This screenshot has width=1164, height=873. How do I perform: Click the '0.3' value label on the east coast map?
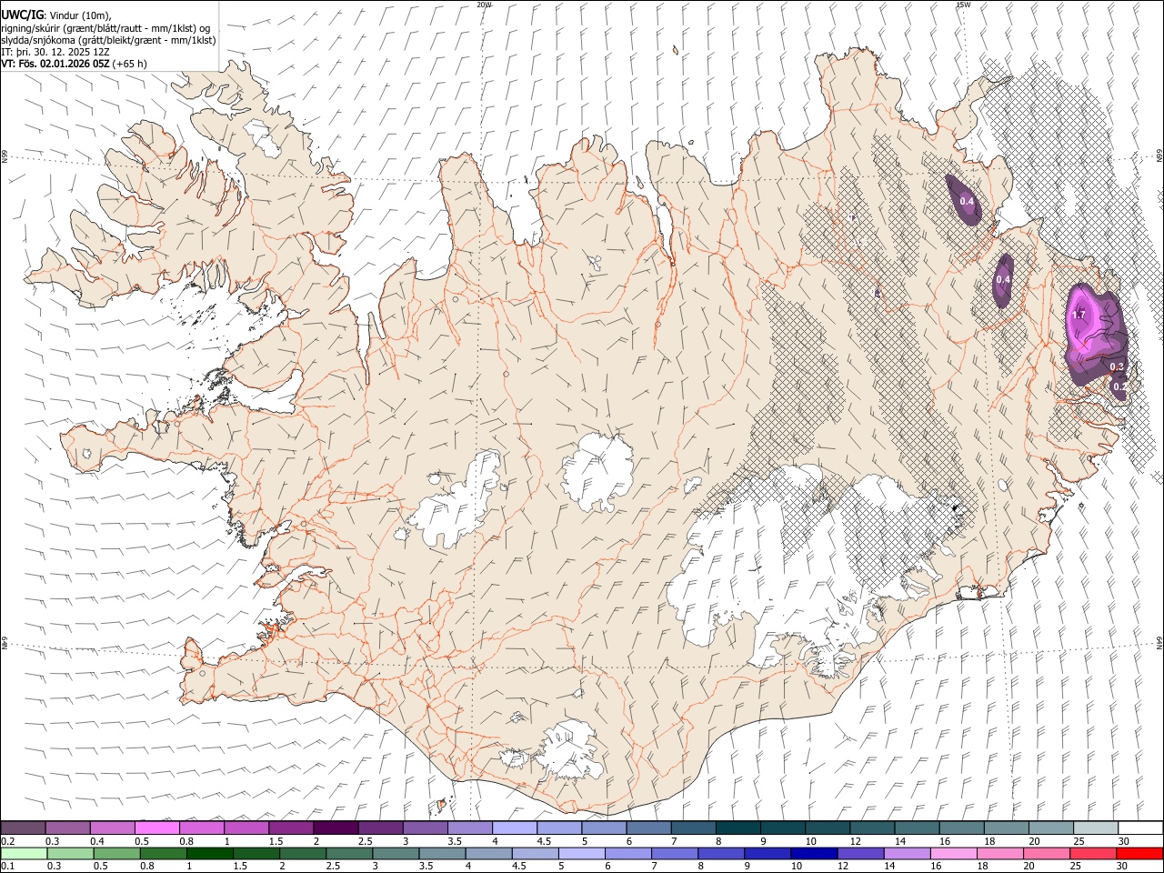(x=1118, y=366)
